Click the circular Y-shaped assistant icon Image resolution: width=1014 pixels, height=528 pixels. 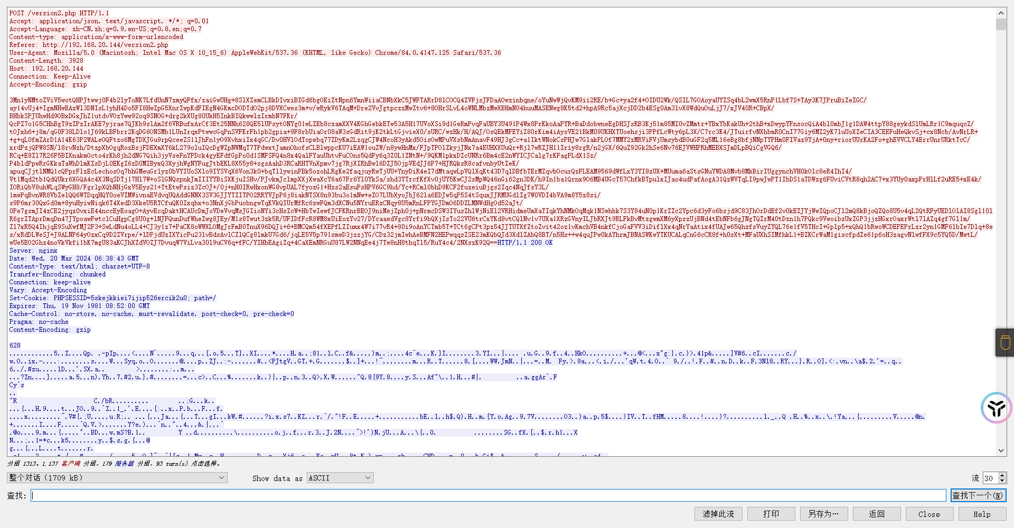[x=996, y=408]
